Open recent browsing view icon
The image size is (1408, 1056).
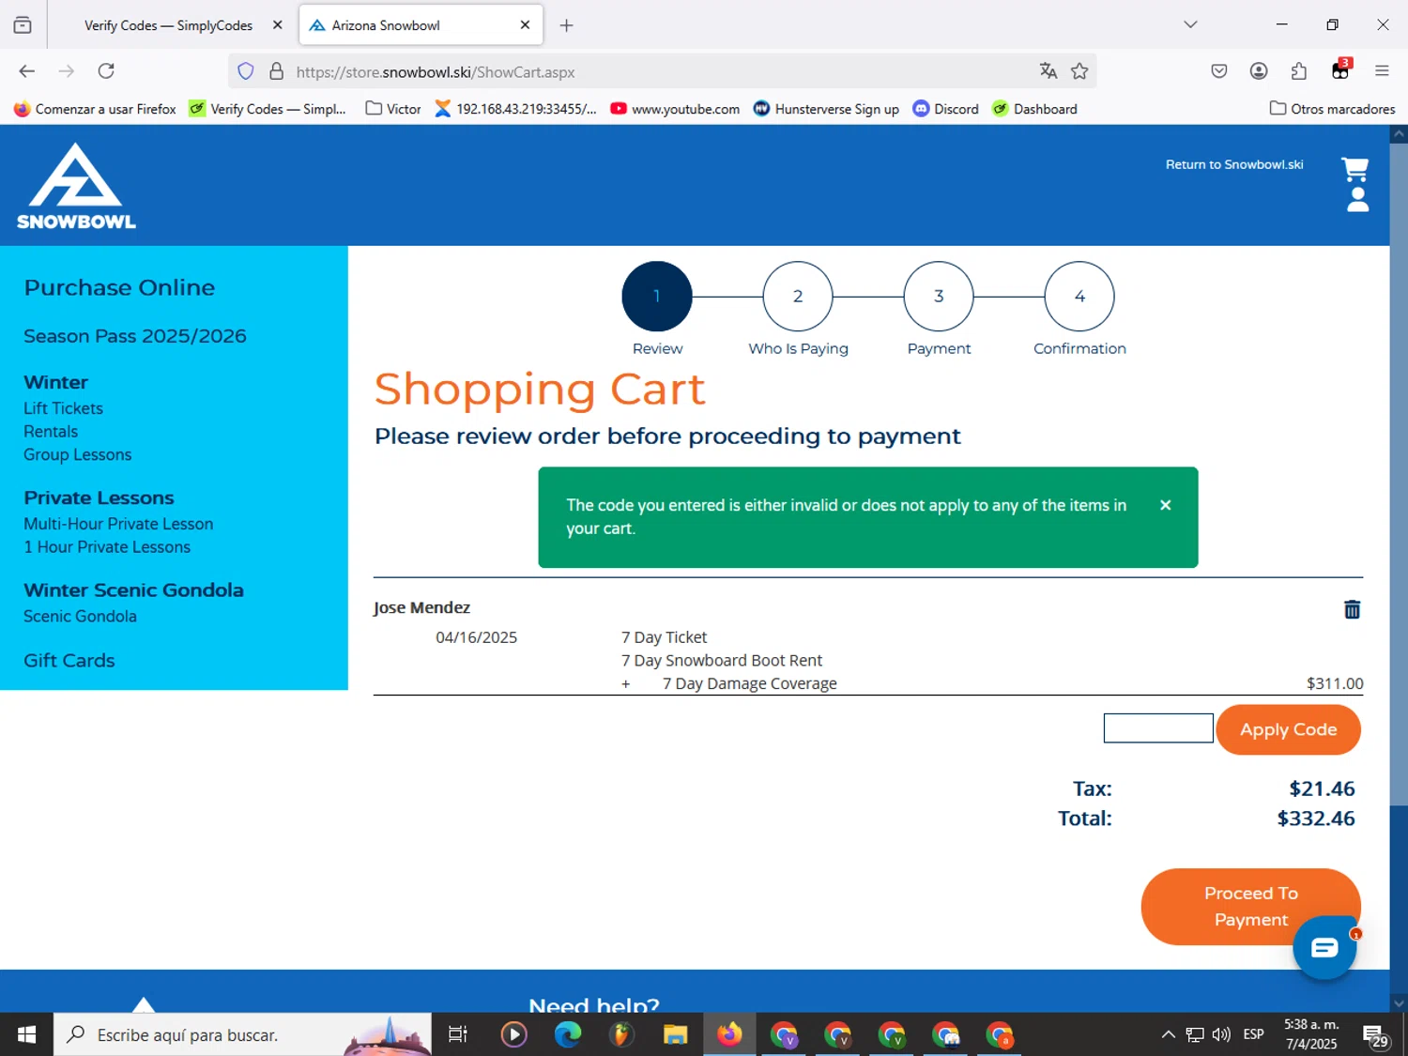point(23,25)
